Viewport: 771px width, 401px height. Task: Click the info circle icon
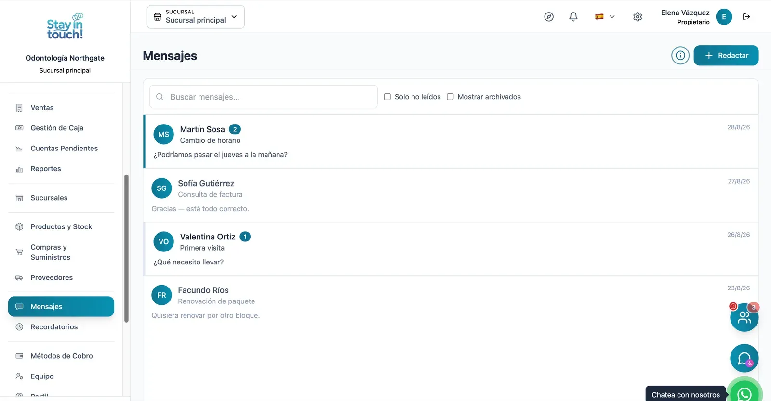pyautogui.click(x=680, y=55)
